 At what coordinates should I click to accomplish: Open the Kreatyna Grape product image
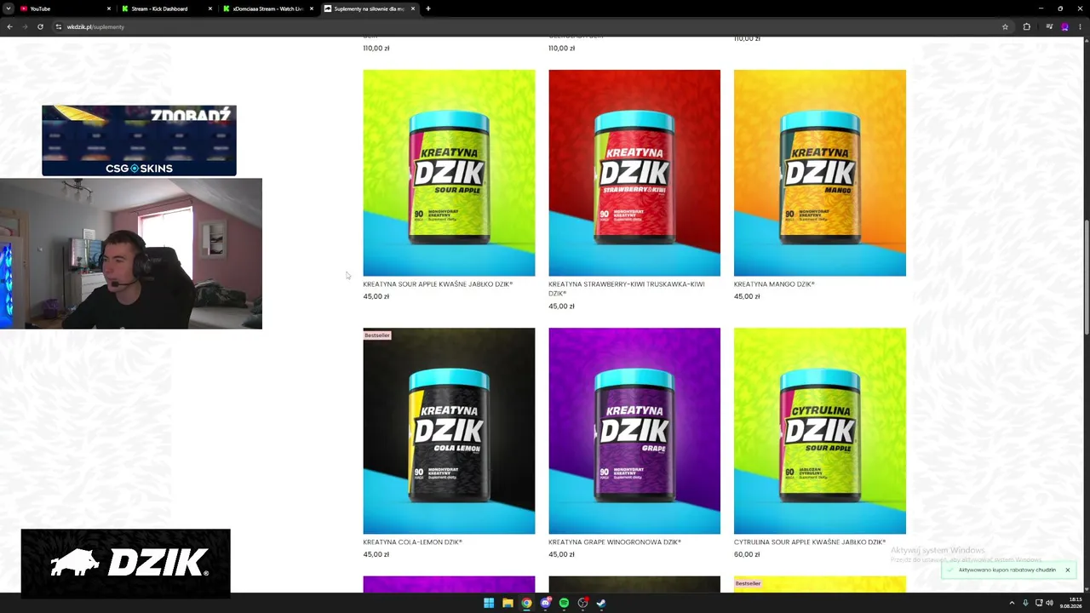[634, 431]
